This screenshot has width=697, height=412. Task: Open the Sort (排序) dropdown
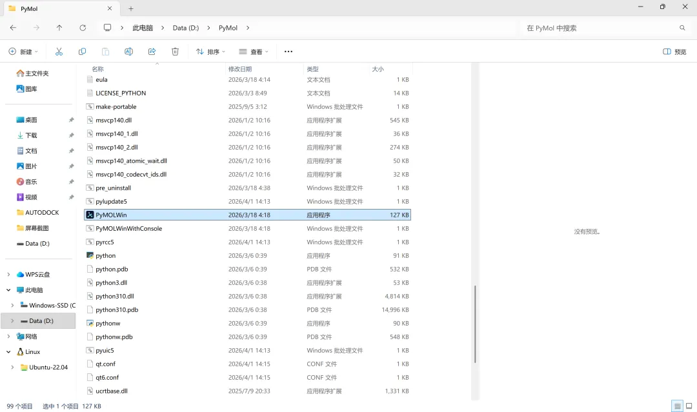pos(210,52)
